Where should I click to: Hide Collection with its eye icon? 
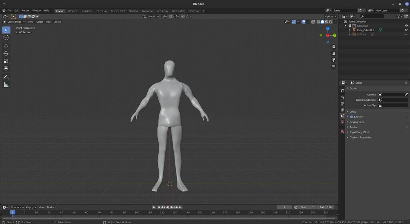point(406,26)
